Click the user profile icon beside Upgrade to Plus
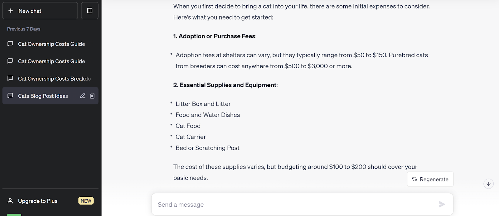 pyautogui.click(x=10, y=201)
